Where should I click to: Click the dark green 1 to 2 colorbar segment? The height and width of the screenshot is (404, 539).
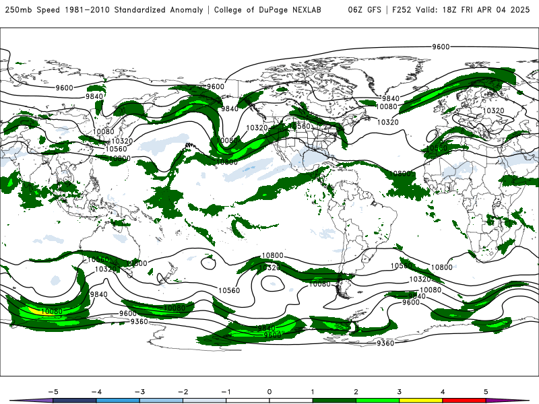[x=334, y=401]
